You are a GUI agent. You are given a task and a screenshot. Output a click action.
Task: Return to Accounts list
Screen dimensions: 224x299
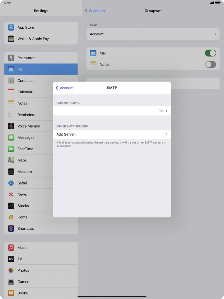(x=95, y=11)
